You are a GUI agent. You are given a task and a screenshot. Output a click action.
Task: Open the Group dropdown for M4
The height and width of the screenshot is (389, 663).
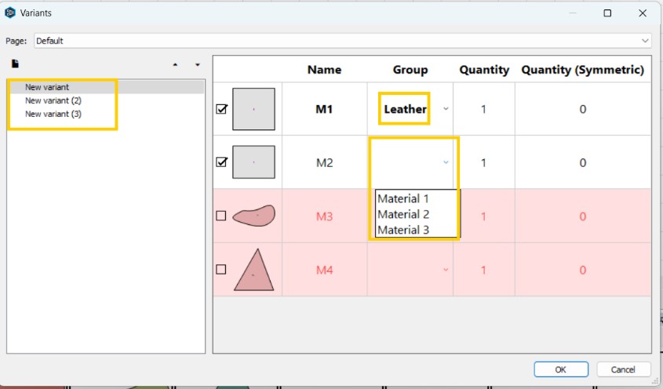tap(446, 270)
